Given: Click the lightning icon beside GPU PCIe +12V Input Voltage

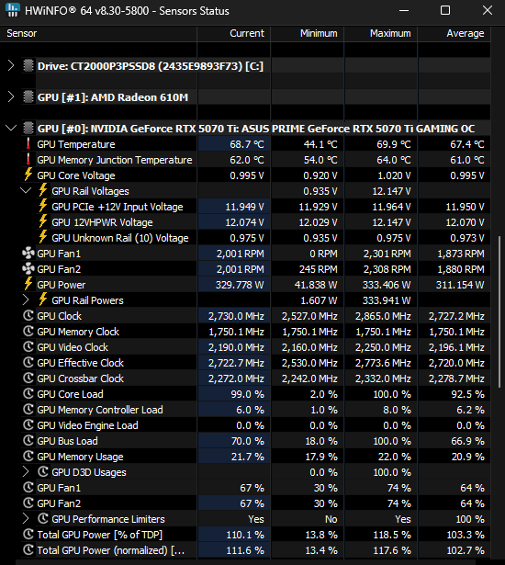Looking at the screenshot, I should [x=43, y=206].
